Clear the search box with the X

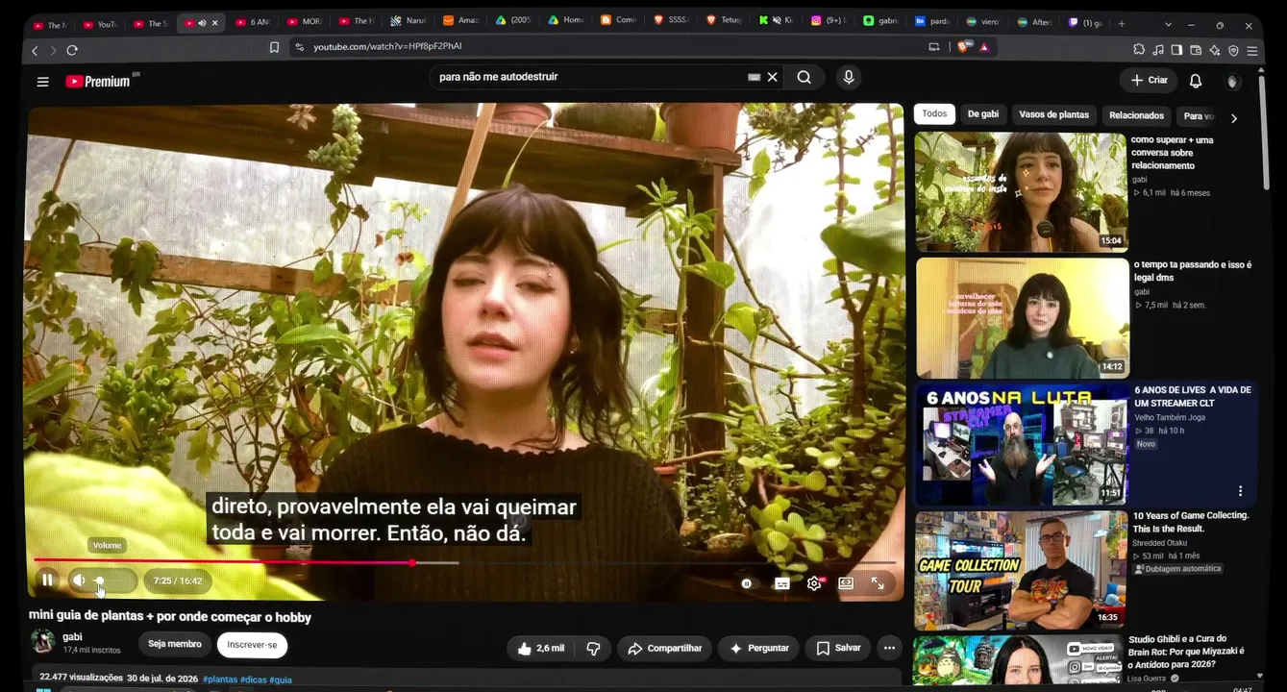pyautogui.click(x=772, y=77)
